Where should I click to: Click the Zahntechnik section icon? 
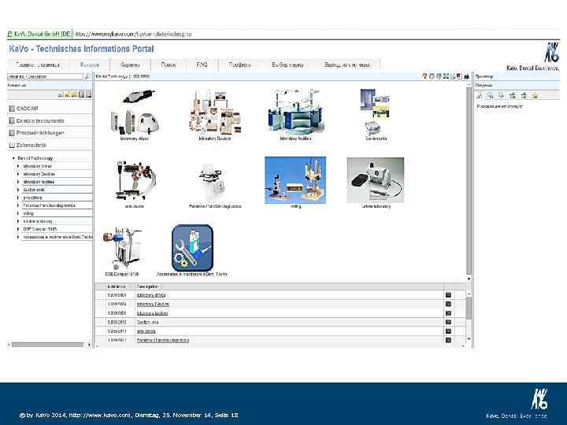[12, 145]
